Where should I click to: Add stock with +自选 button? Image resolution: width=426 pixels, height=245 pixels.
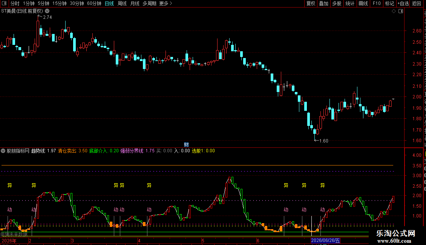point(403,3)
